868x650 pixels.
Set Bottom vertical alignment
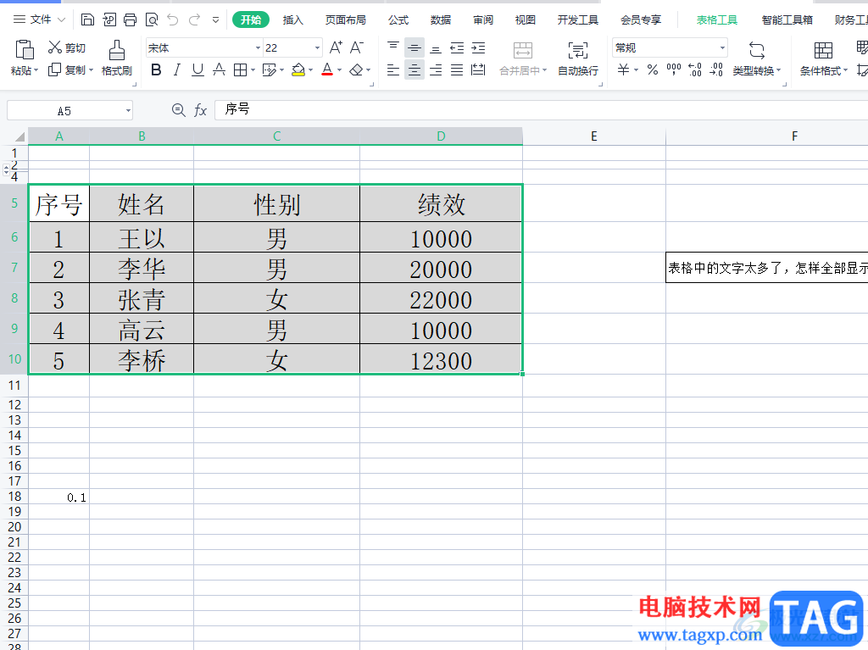436,48
